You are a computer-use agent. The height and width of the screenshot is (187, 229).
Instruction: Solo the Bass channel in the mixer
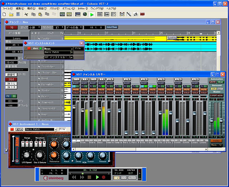click(x=101, y=93)
